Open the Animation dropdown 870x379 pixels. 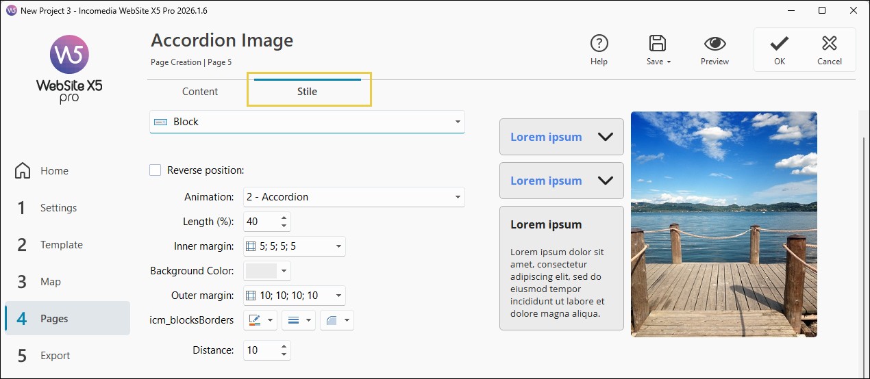pyautogui.click(x=354, y=197)
